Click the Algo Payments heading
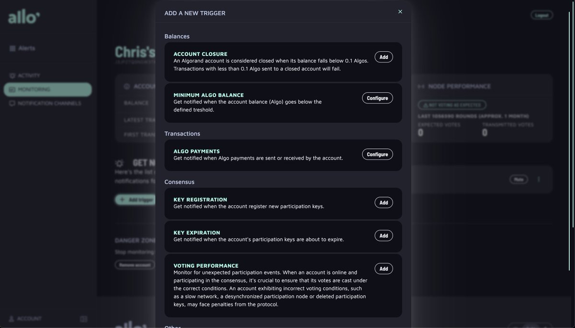 point(196,151)
